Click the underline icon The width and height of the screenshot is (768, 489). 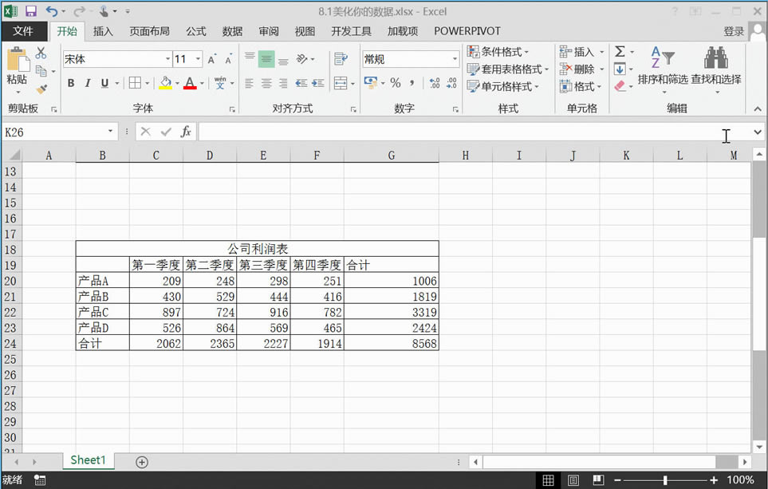pyautogui.click(x=104, y=83)
